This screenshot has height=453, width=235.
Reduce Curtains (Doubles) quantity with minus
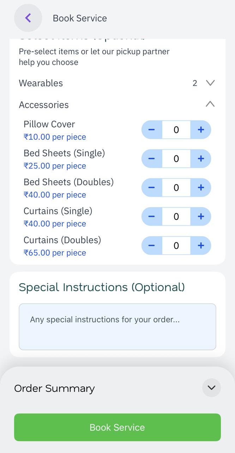tap(151, 245)
